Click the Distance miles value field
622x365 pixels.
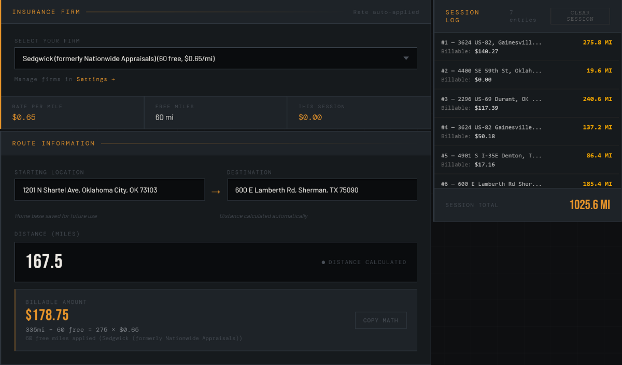[x=215, y=262]
